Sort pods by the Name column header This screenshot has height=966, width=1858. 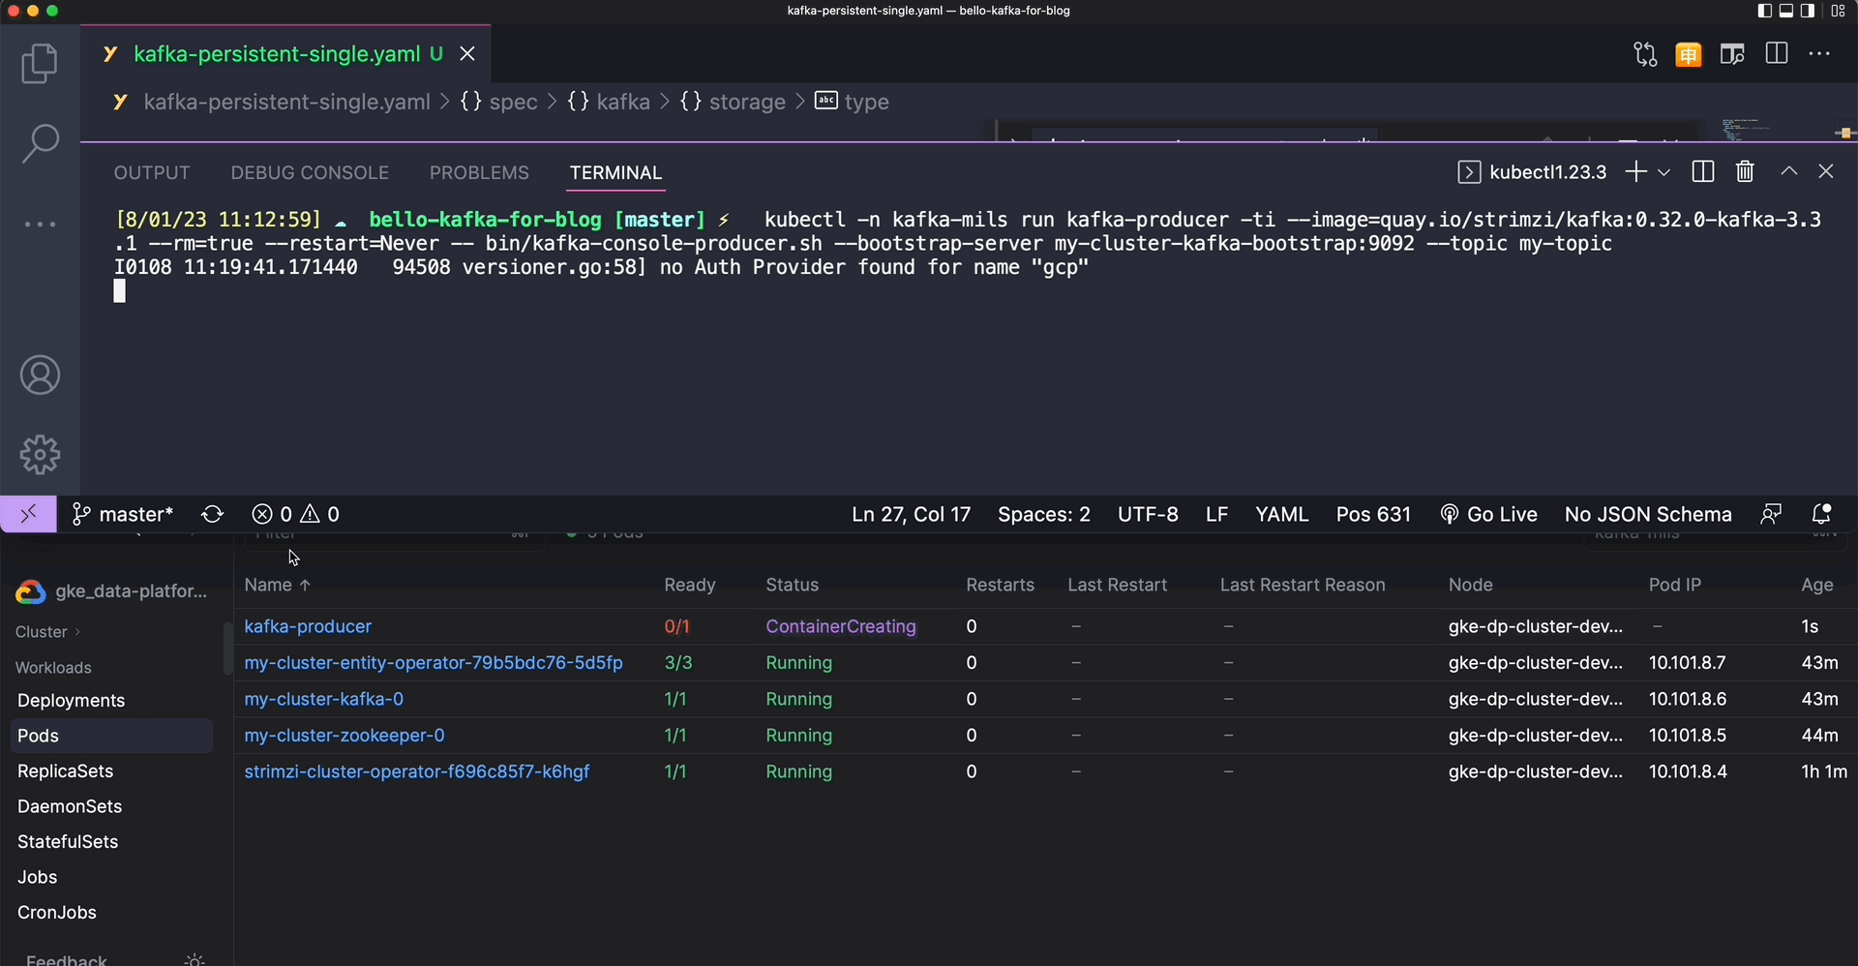(268, 586)
